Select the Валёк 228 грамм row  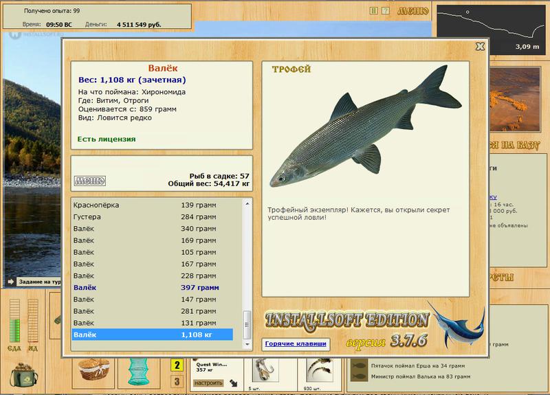[x=152, y=276]
